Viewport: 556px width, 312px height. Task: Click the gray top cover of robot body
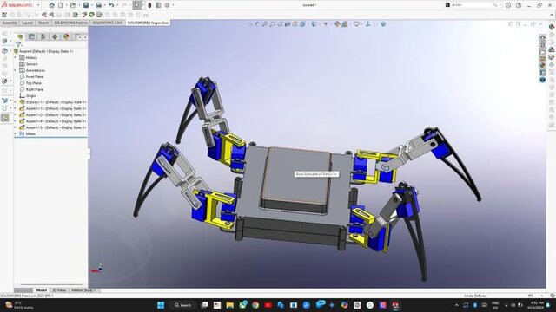coord(296,175)
